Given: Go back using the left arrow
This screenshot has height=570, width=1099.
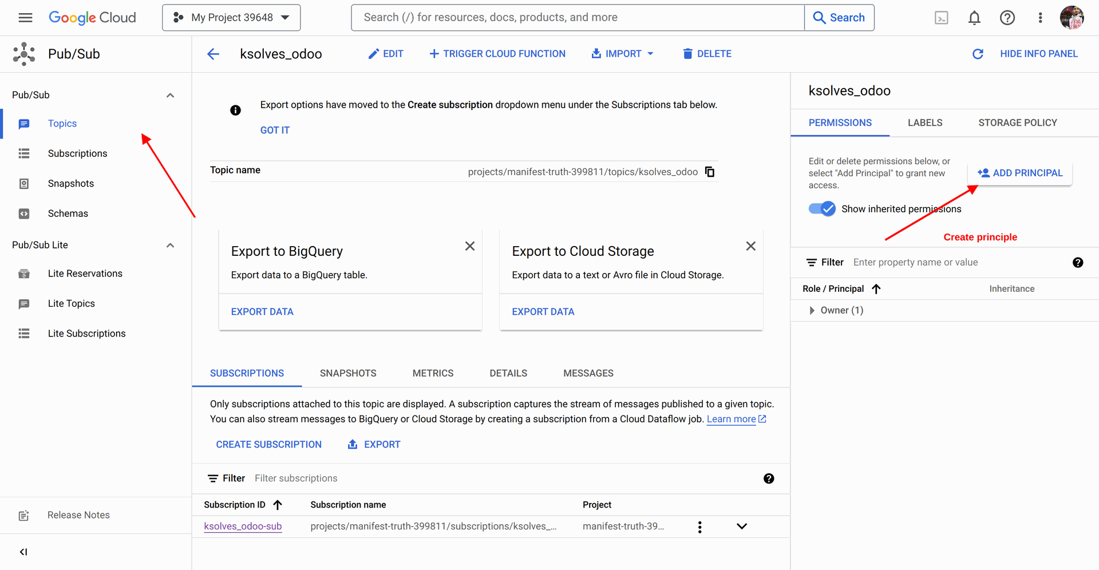Looking at the screenshot, I should [x=213, y=54].
